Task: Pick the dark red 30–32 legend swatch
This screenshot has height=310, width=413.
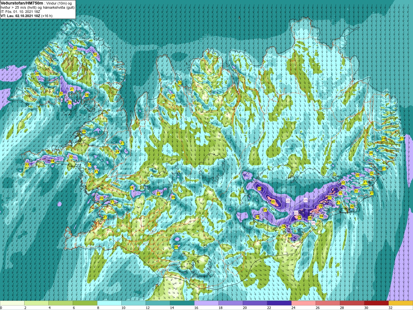Action: (376, 303)
